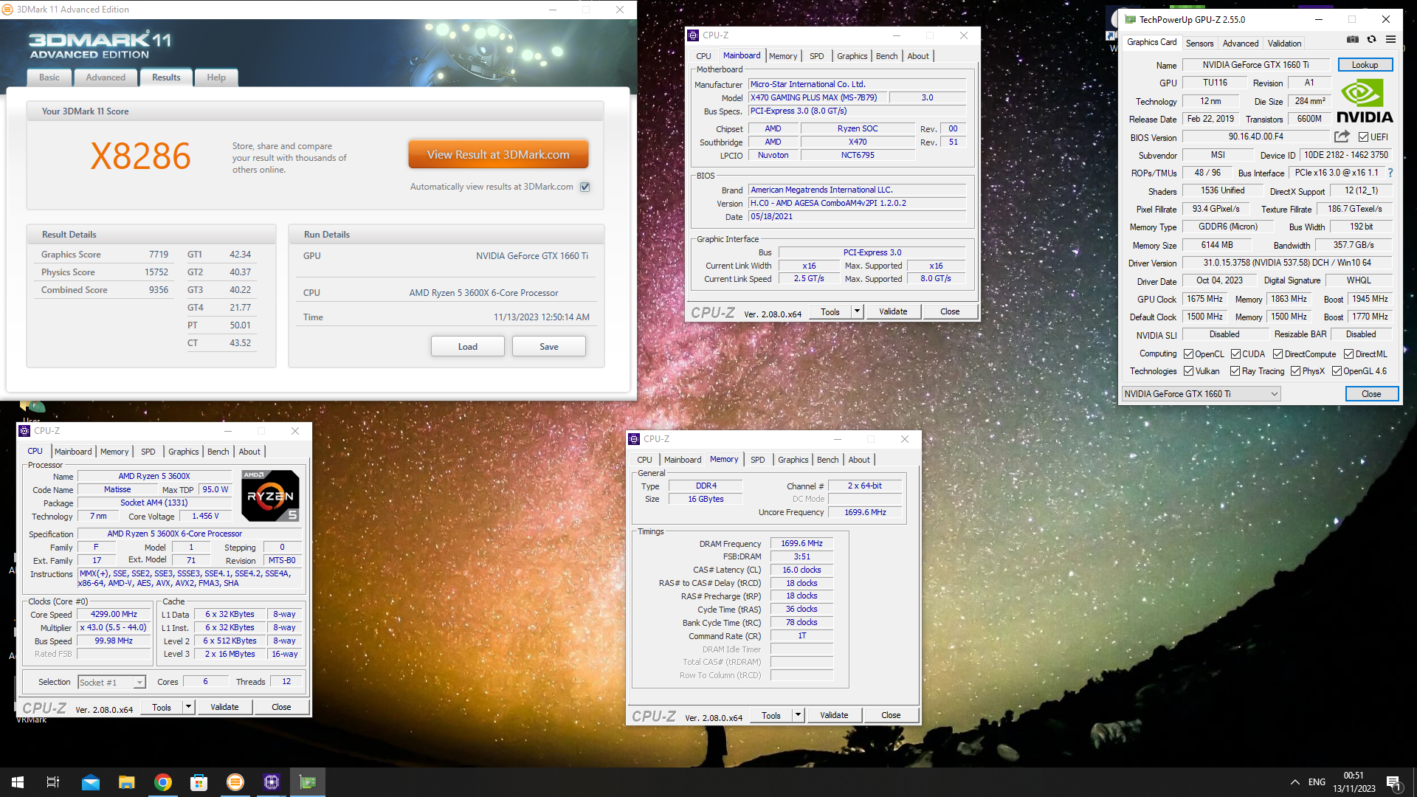Switch to CPU-Z purple taskbar icon
The width and height of the screenshot is (1417, 797).
pyautogui.click(x=272, y=782)
